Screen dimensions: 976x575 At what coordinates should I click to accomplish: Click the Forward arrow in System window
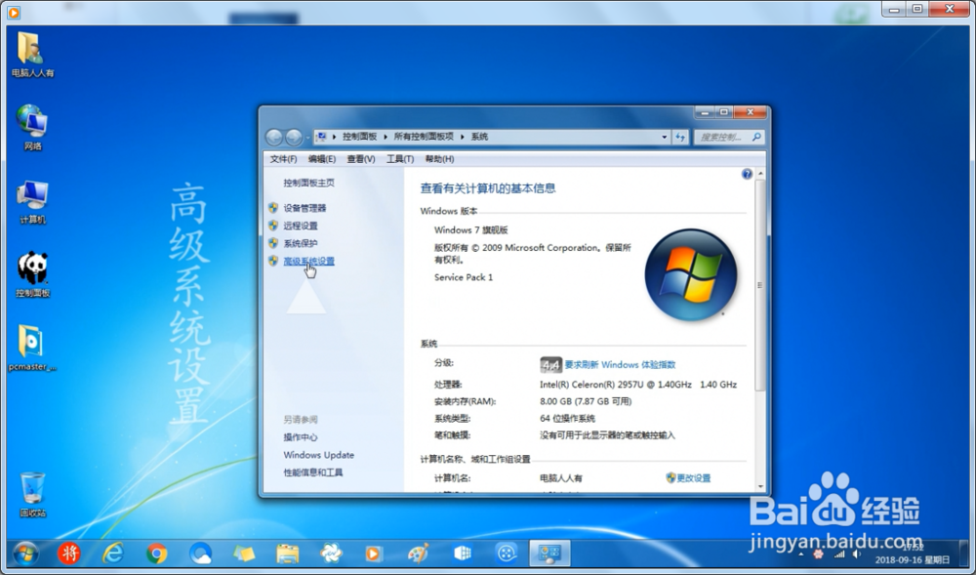click(x=294, y=137)
